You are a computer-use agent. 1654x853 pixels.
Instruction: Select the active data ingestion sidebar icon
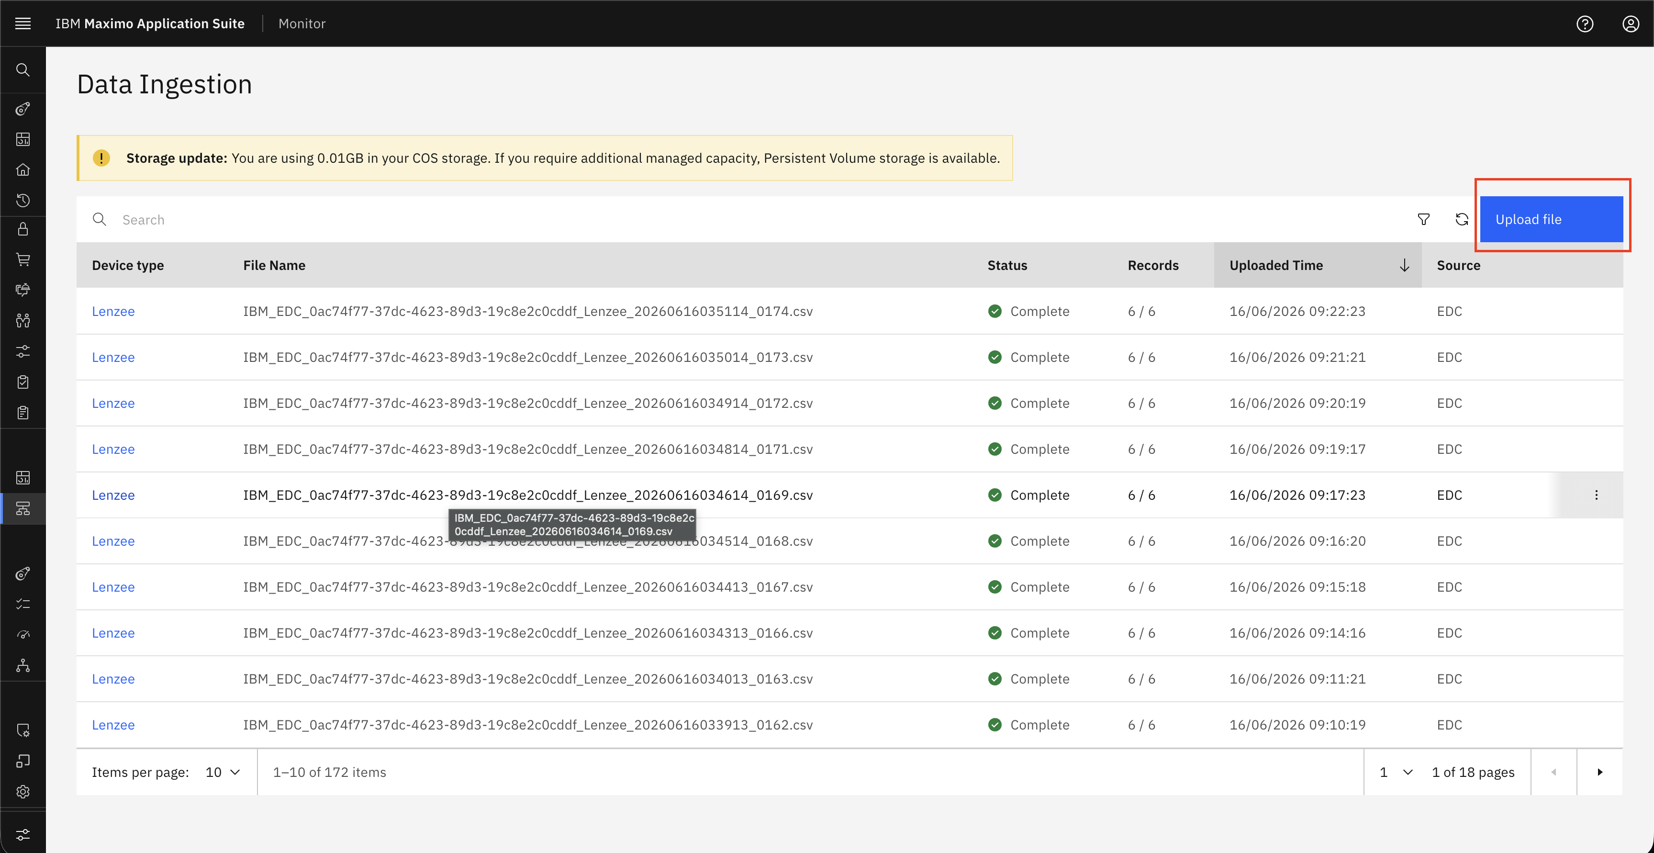(x=23, y=509)
